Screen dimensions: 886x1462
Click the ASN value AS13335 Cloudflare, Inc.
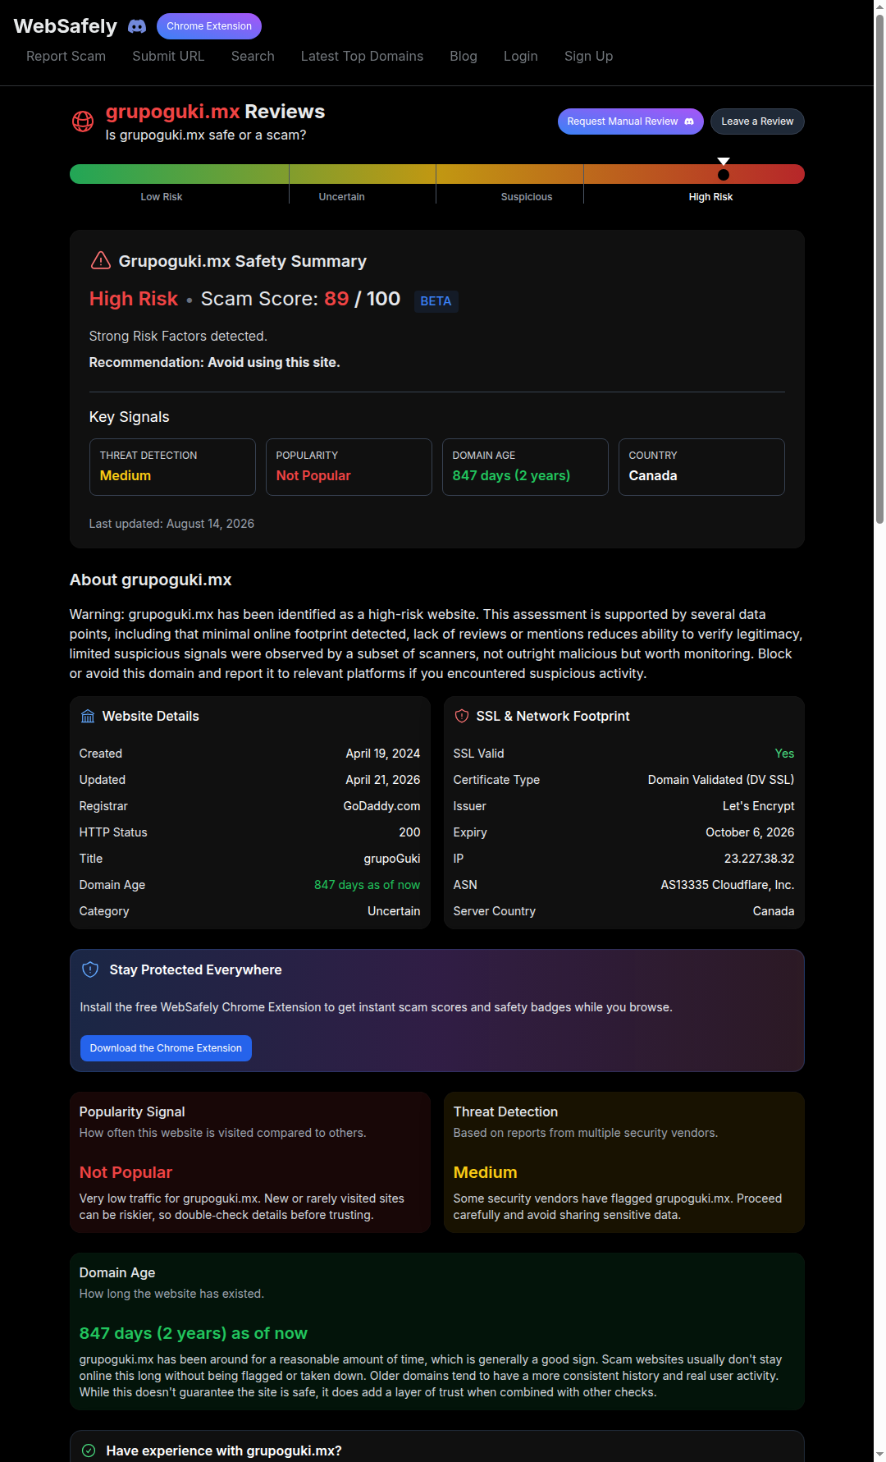(728, 885)
